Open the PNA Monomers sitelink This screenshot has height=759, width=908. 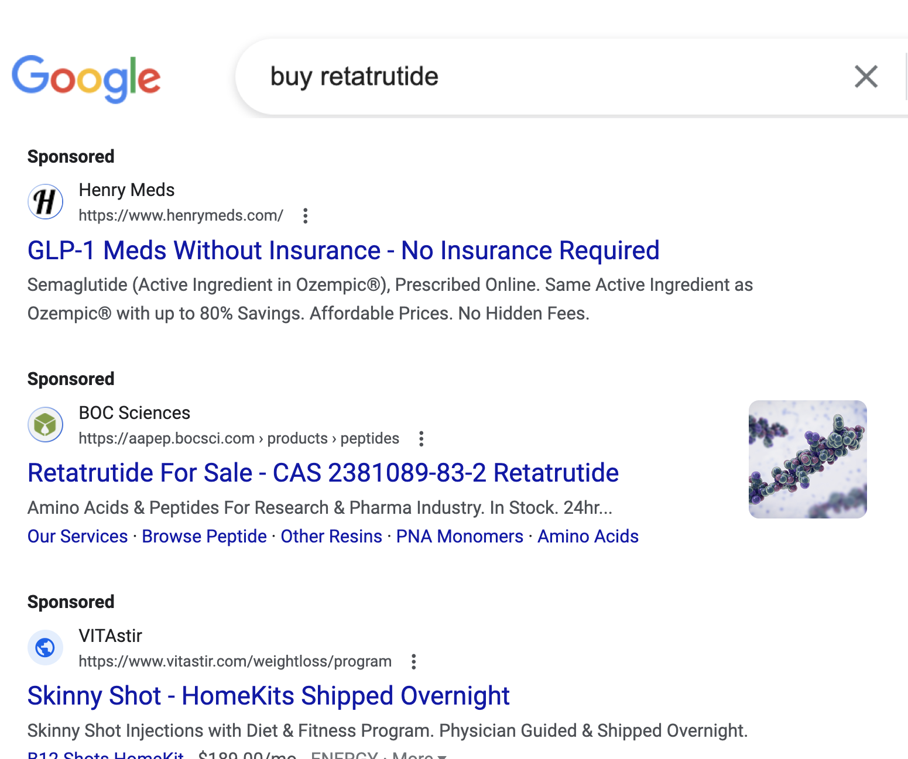(460, 537)
